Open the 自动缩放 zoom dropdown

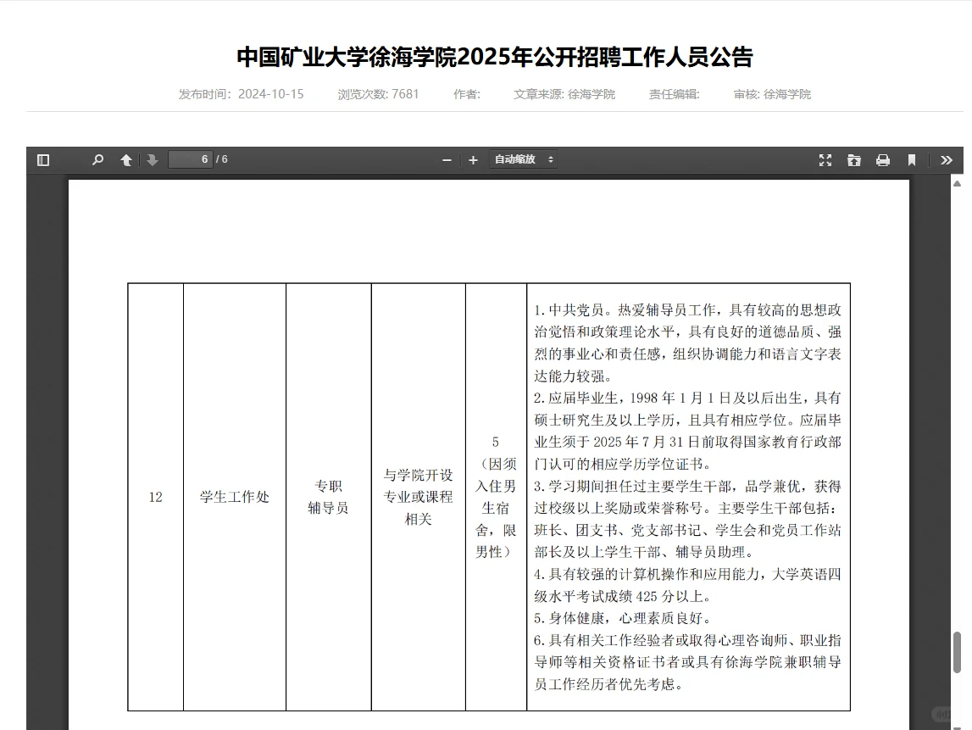[x=523, y=159]
